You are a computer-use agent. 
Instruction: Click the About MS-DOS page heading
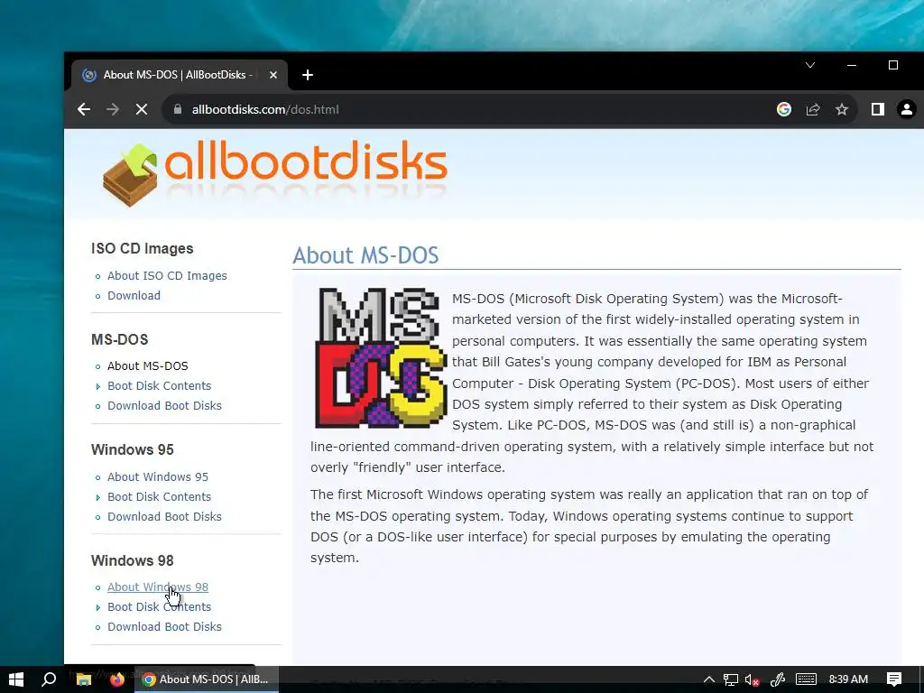click(365, 255)
